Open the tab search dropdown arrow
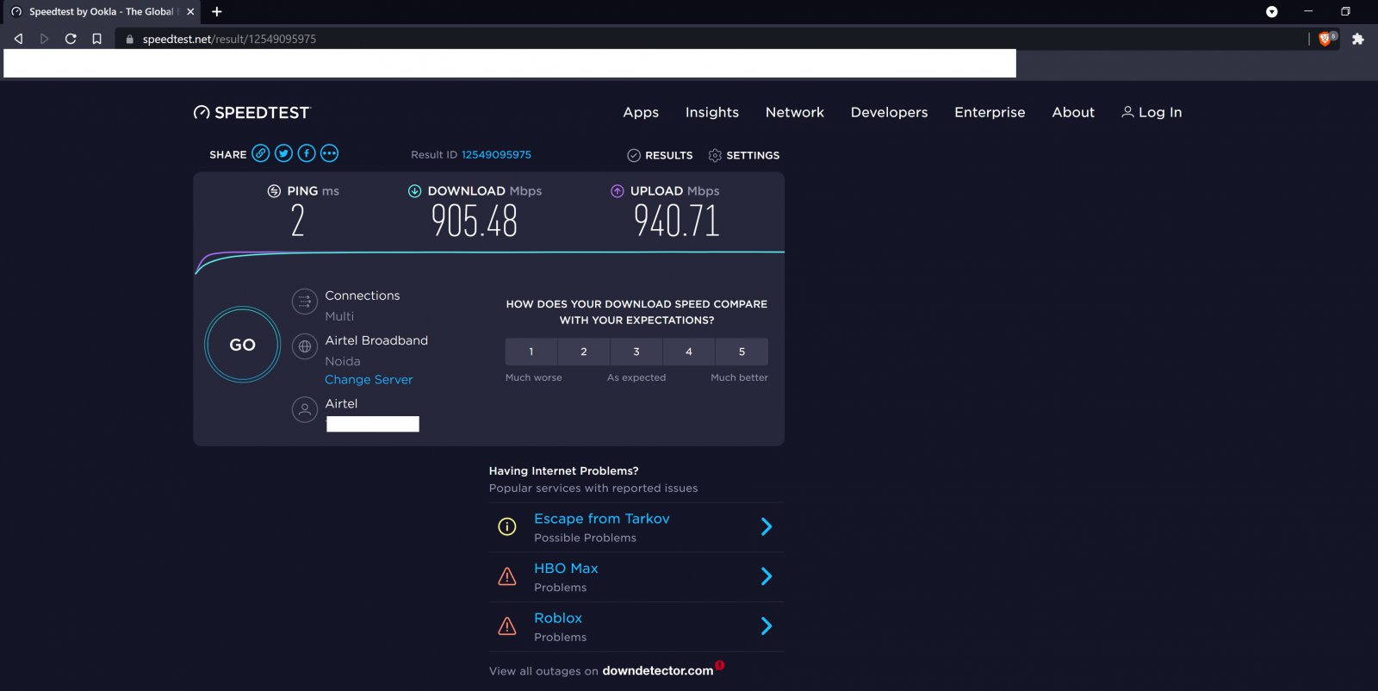Viewport: 1378px width, 691px height. coord(1271,11)
